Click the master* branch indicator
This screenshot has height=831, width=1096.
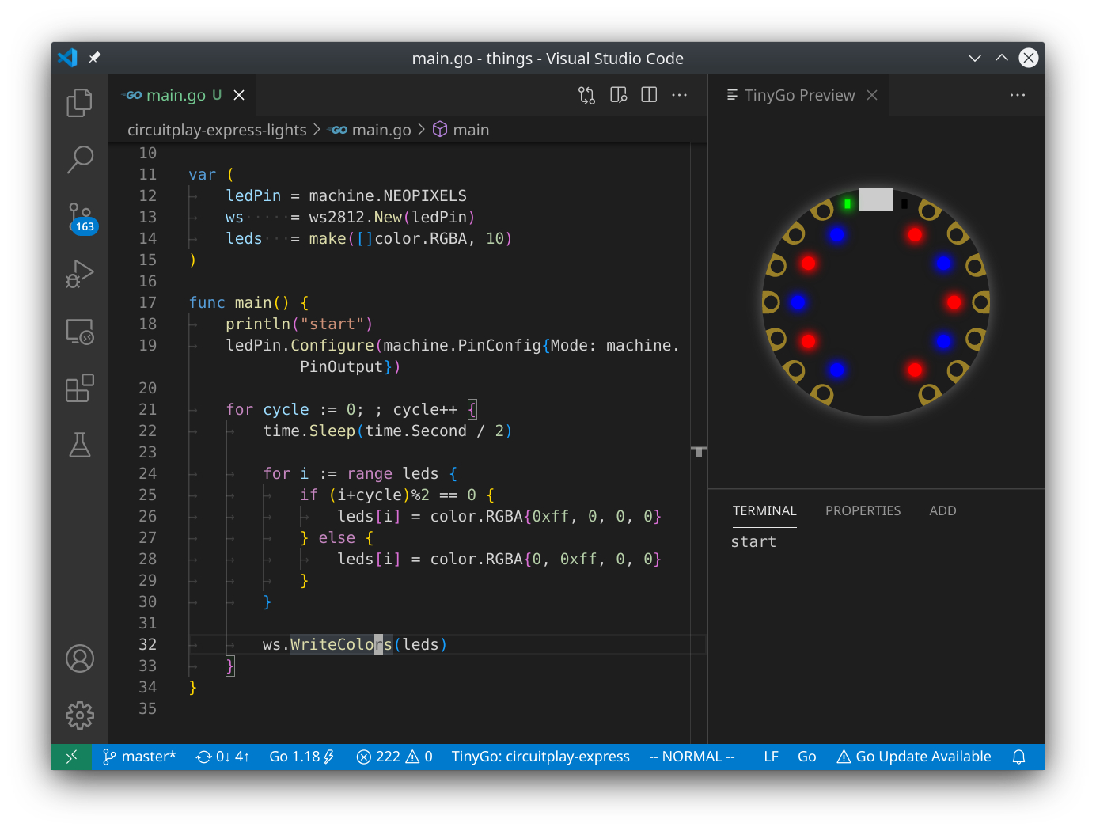(140, 756)
